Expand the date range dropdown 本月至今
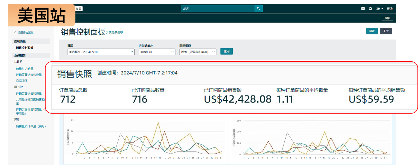 101,52
